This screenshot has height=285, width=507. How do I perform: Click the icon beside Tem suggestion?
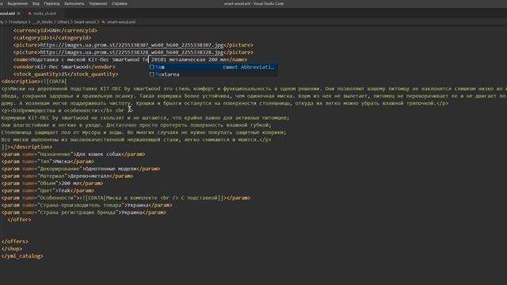(151, 67)
